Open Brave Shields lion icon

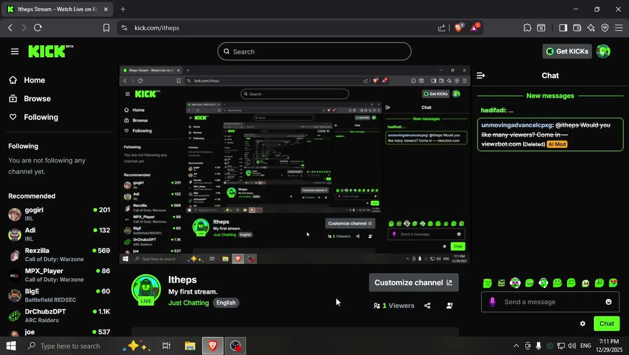click(458, 28)
